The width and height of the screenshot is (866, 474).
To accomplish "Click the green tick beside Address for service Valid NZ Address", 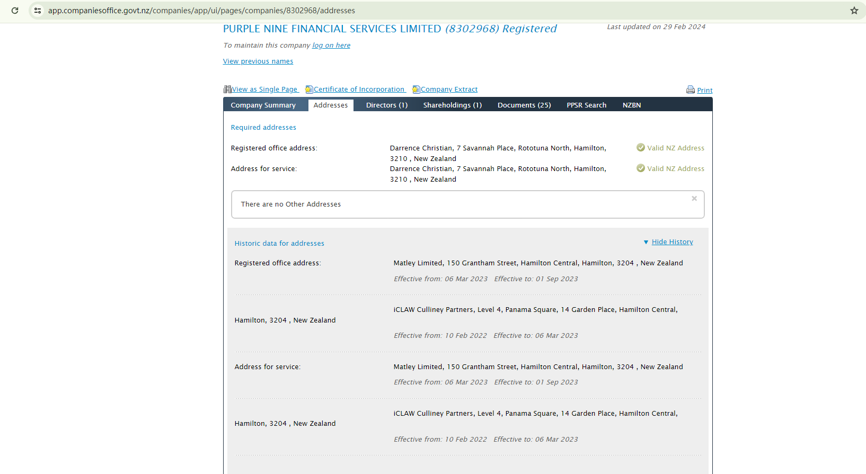I will [641, 168].
